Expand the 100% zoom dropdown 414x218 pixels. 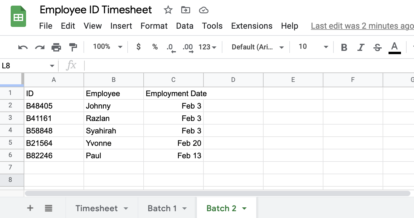click(107, 47)
